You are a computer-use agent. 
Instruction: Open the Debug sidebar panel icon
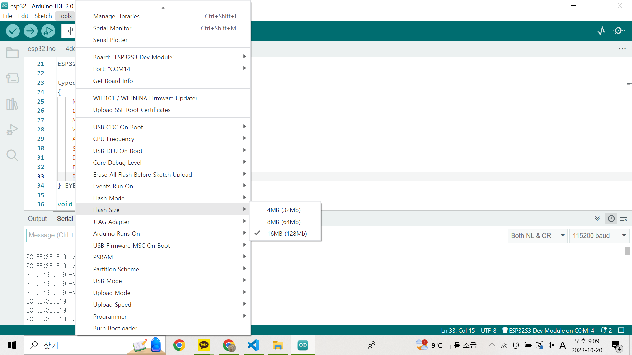pos(13,130)
